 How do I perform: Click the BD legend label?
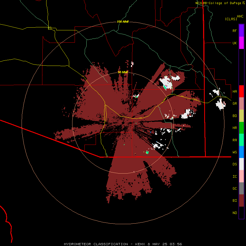(x=235, y=116)
